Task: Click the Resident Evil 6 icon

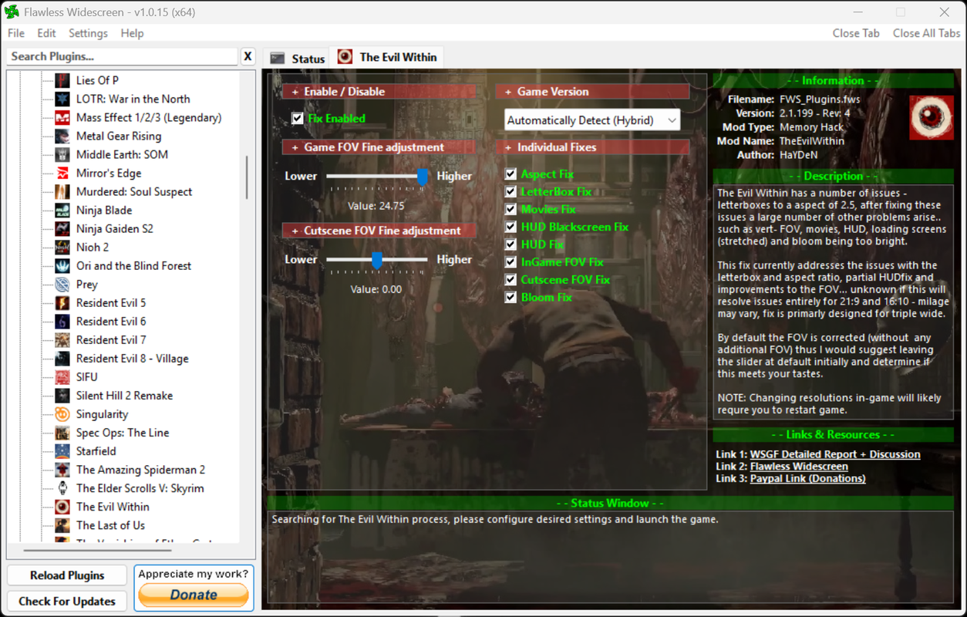Action: coord(62,321)
